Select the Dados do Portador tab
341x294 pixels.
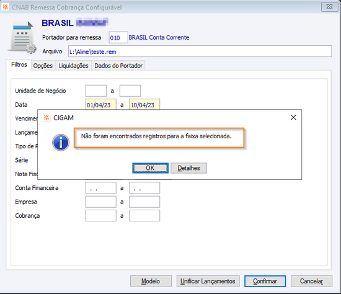pos(118,66)
